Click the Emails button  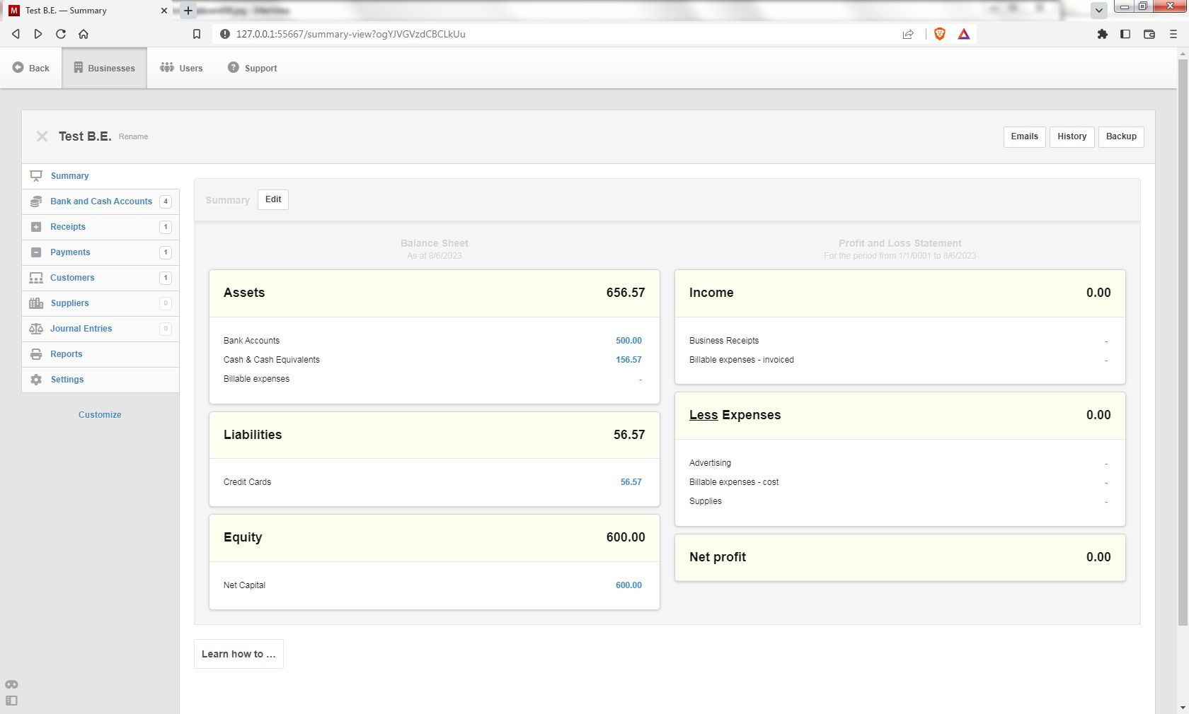[x=1024, y=136]
